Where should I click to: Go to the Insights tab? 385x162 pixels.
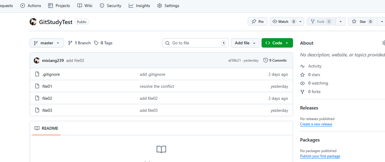[x=139, y=6]
